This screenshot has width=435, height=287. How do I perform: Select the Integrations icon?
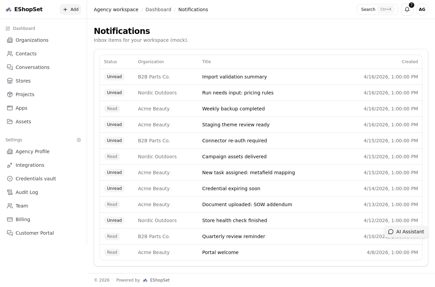(x=10, y=165)
